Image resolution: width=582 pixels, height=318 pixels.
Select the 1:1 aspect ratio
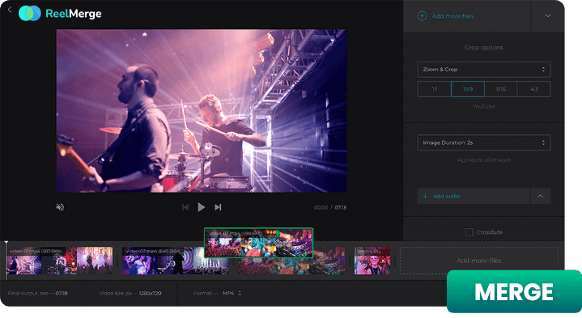[434, 89]
